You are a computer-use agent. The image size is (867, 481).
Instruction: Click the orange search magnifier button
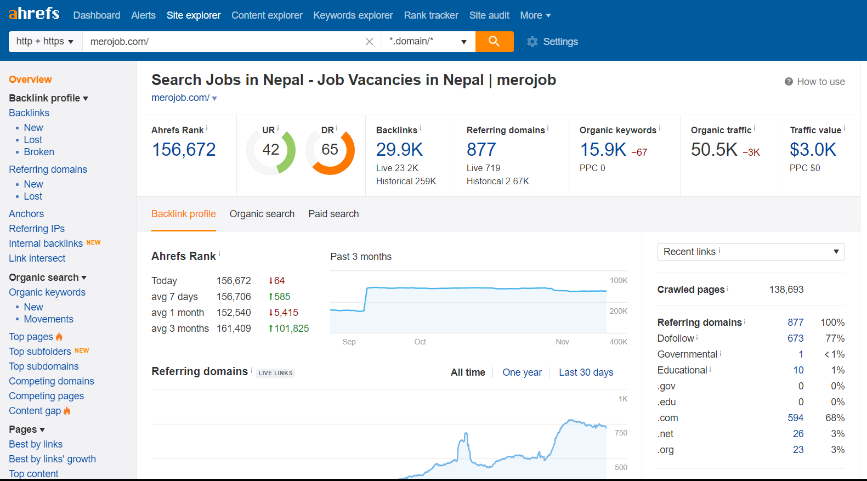click(x=494, y=42)
